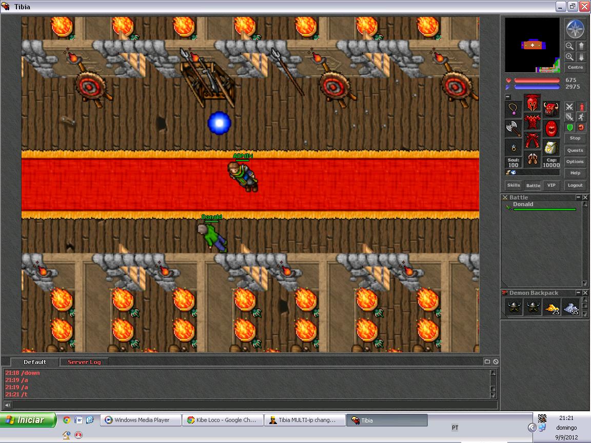Select the 25 gold coins stack

click(x=552, y=307)
